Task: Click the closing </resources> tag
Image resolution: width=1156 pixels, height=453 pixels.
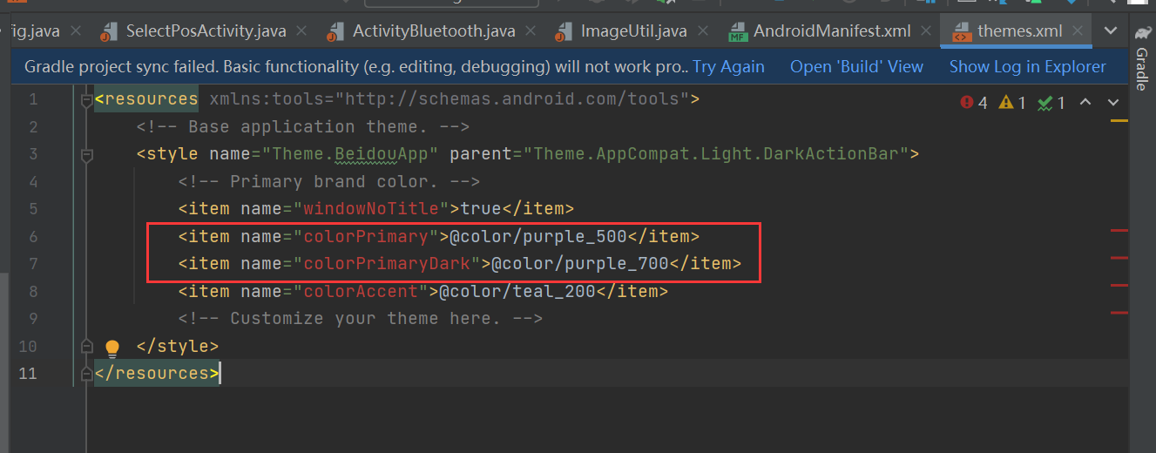Action: (157, 373)
